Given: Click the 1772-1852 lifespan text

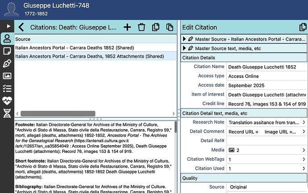Looking at the screenshot, I should [x=36, y=13].
